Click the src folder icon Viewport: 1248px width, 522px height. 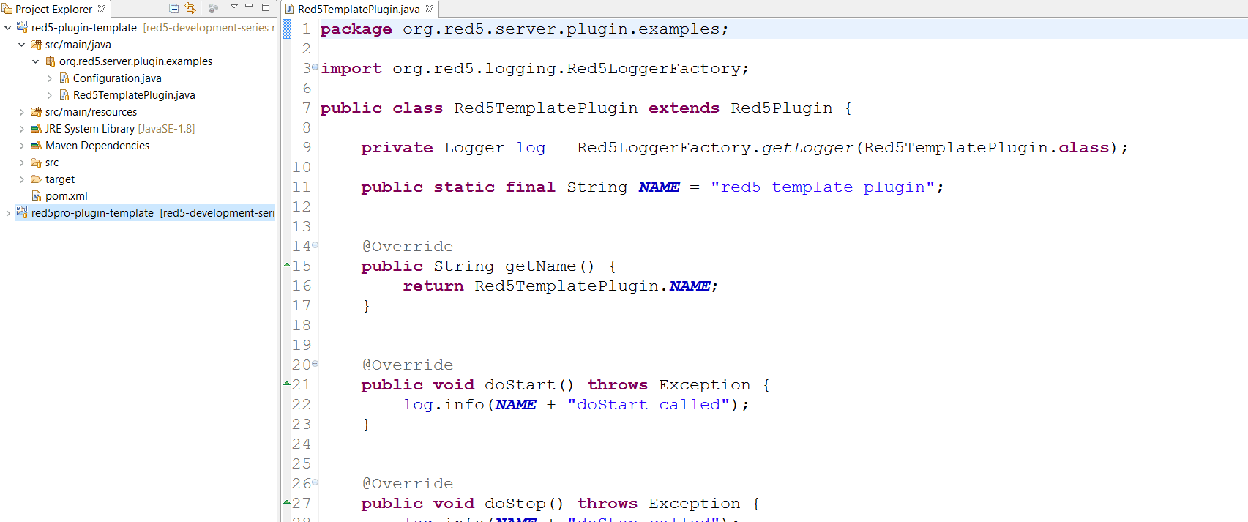pyautogui.click(x=36, y=163)
